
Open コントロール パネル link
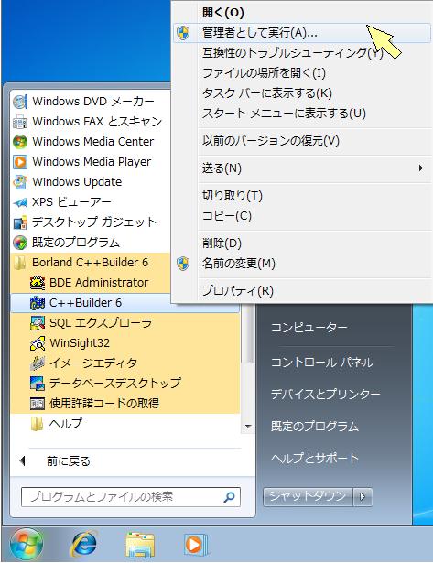tap(322, 362)
